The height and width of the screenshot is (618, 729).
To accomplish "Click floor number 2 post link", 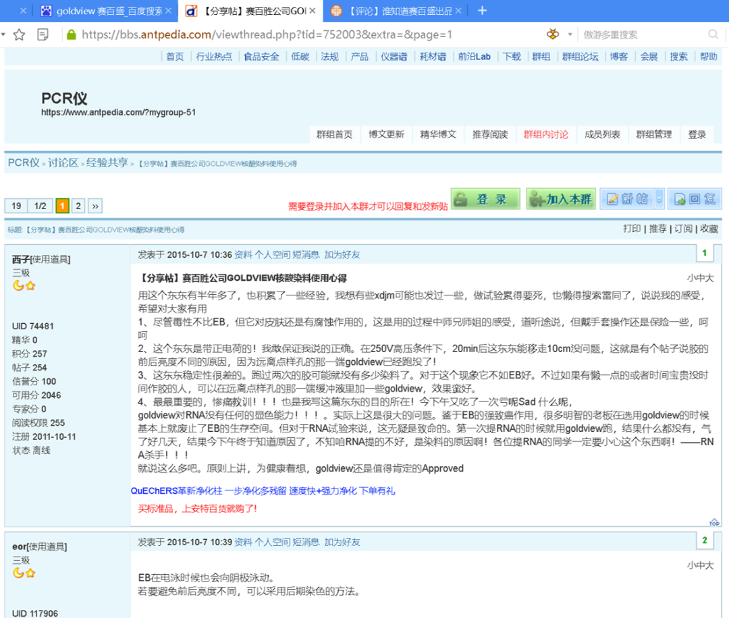I will tap(704, 540).
